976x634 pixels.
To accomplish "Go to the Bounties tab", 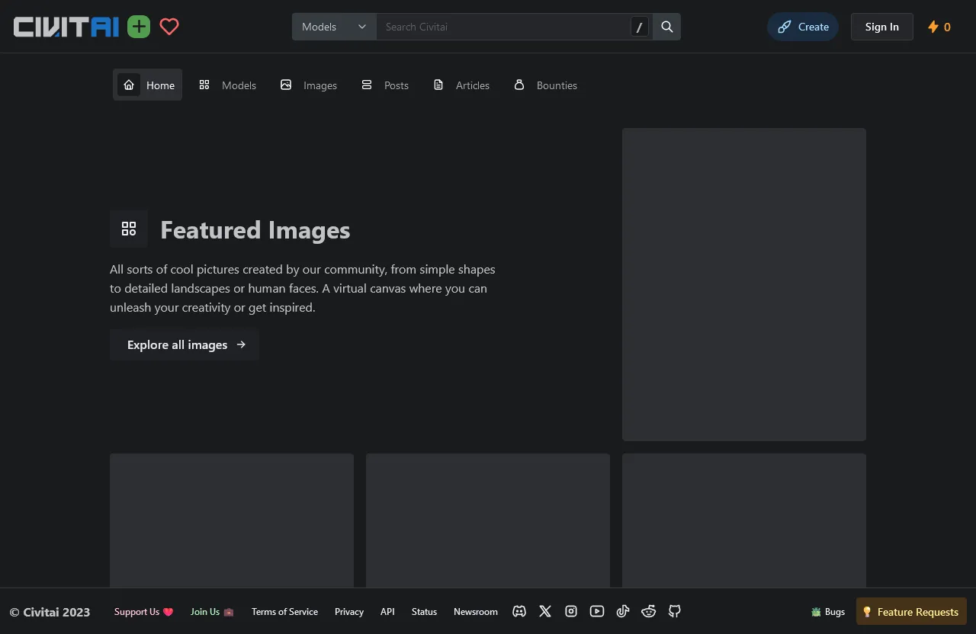I will click(x=546, y=85).
